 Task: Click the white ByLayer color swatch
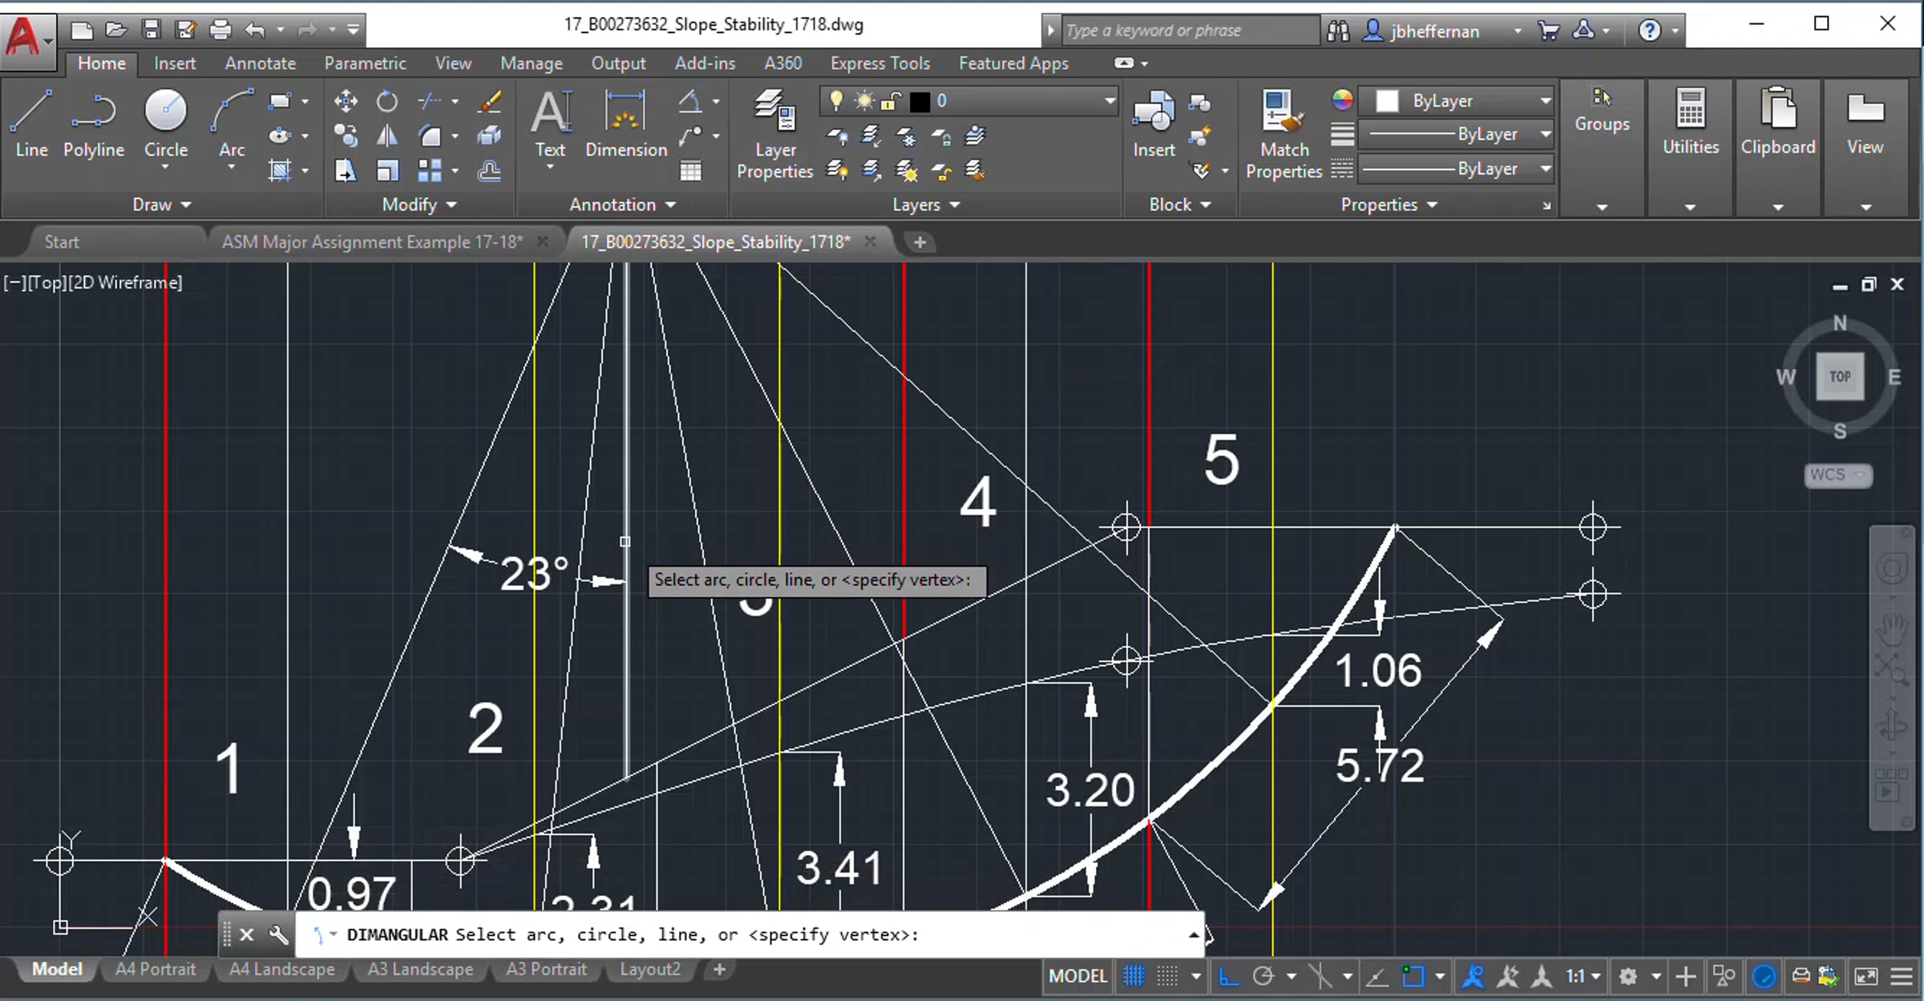coord(1387,101)
